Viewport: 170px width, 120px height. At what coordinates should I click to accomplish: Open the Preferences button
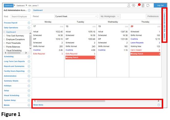(153, 16)
